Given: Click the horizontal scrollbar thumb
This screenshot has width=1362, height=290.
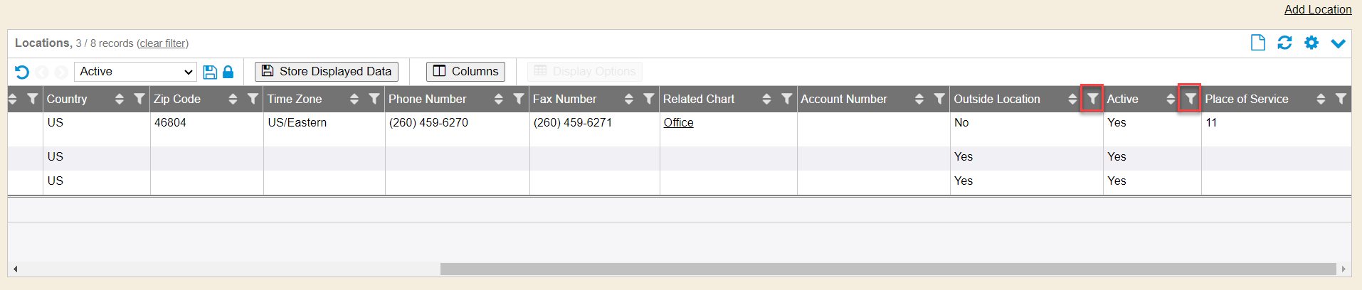Looking at the screenshot, I should point(887,269).
